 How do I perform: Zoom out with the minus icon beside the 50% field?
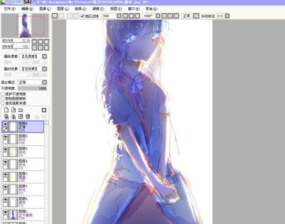pyautogui.click(x=125, y=16)
